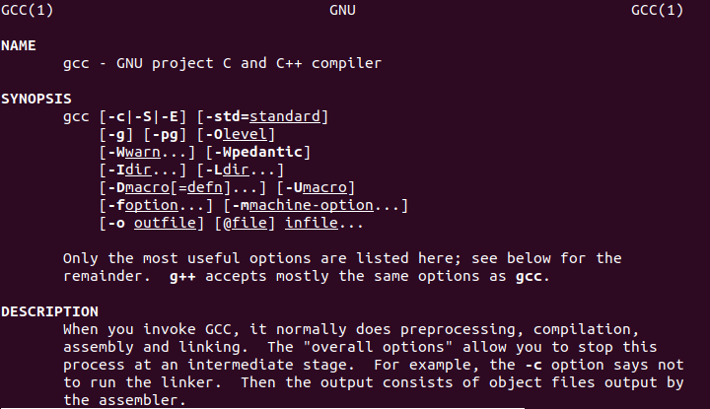Click the top-left GCC(1) header text
Viewport: 710px width, 409px height.
pos(26,11)
